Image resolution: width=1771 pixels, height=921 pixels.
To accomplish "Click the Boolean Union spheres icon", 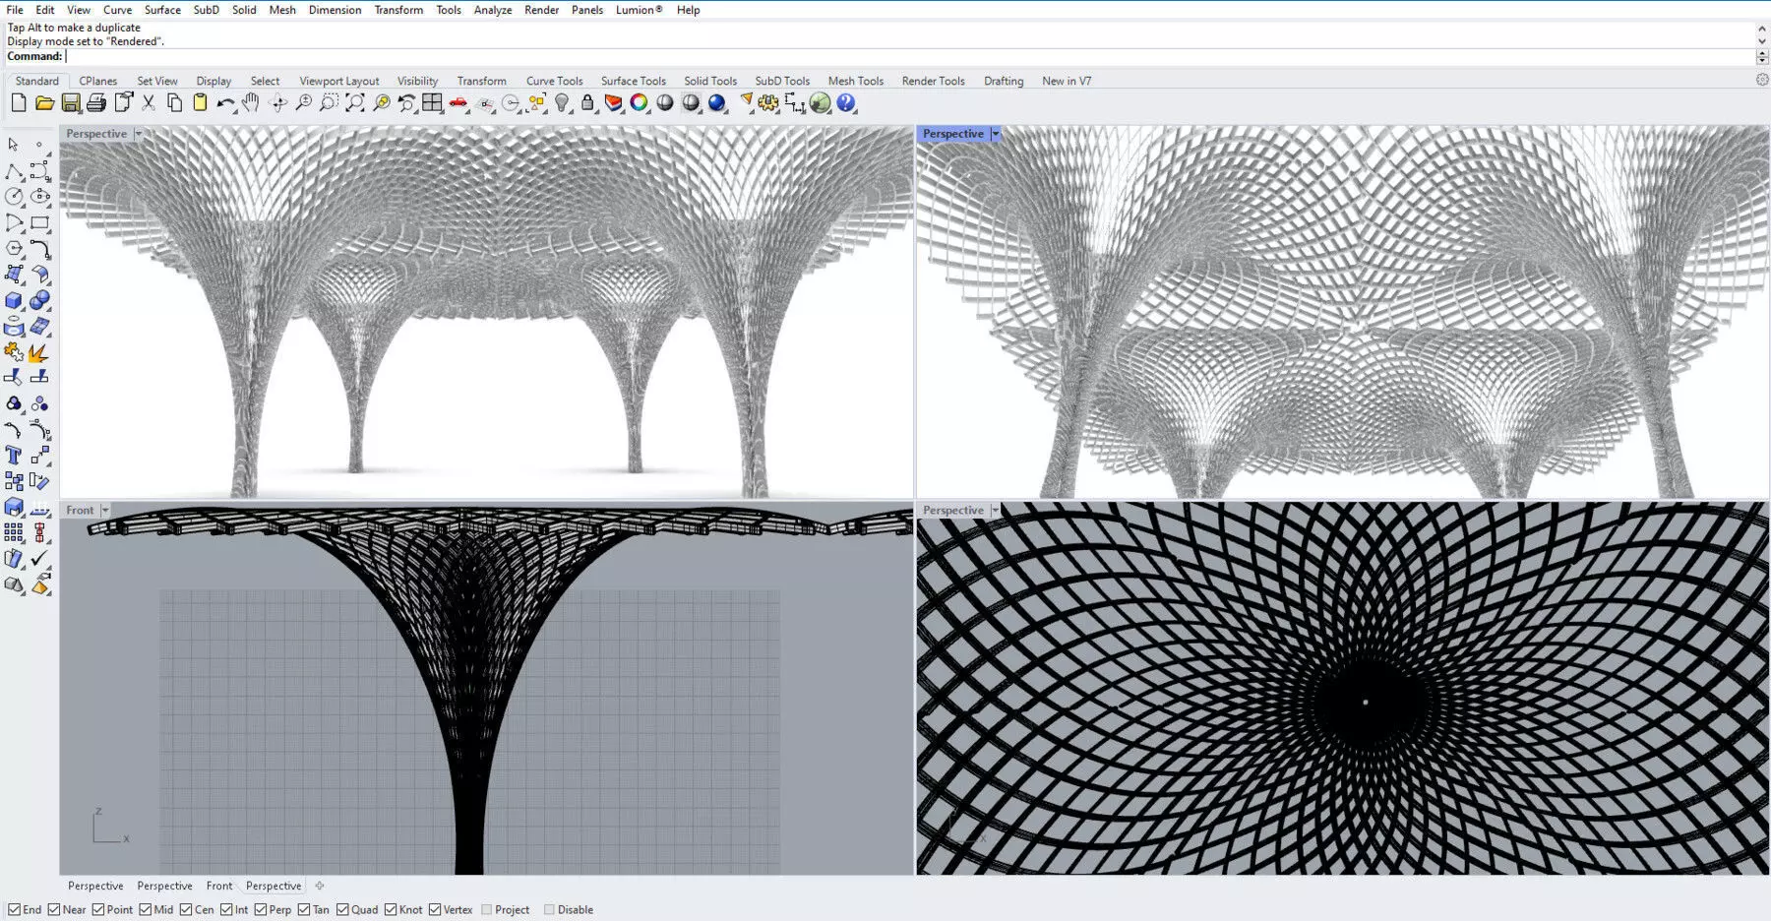I will 39,301.
